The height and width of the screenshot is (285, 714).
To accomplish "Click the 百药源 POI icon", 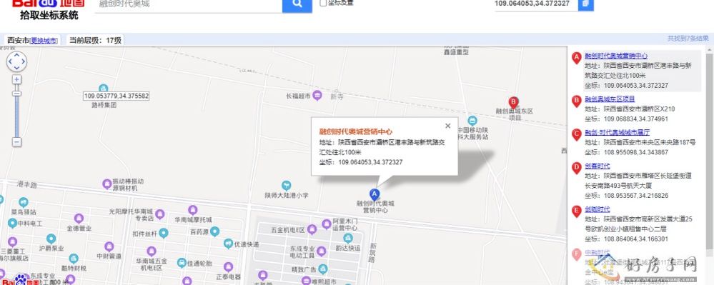I will [x=214, y=231].
